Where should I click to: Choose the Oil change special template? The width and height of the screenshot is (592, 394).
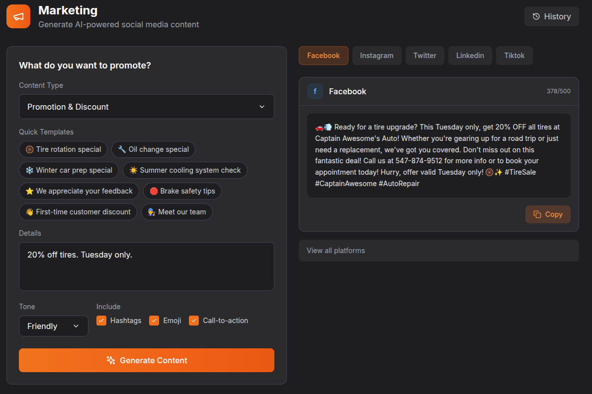[x=153, y=149]
